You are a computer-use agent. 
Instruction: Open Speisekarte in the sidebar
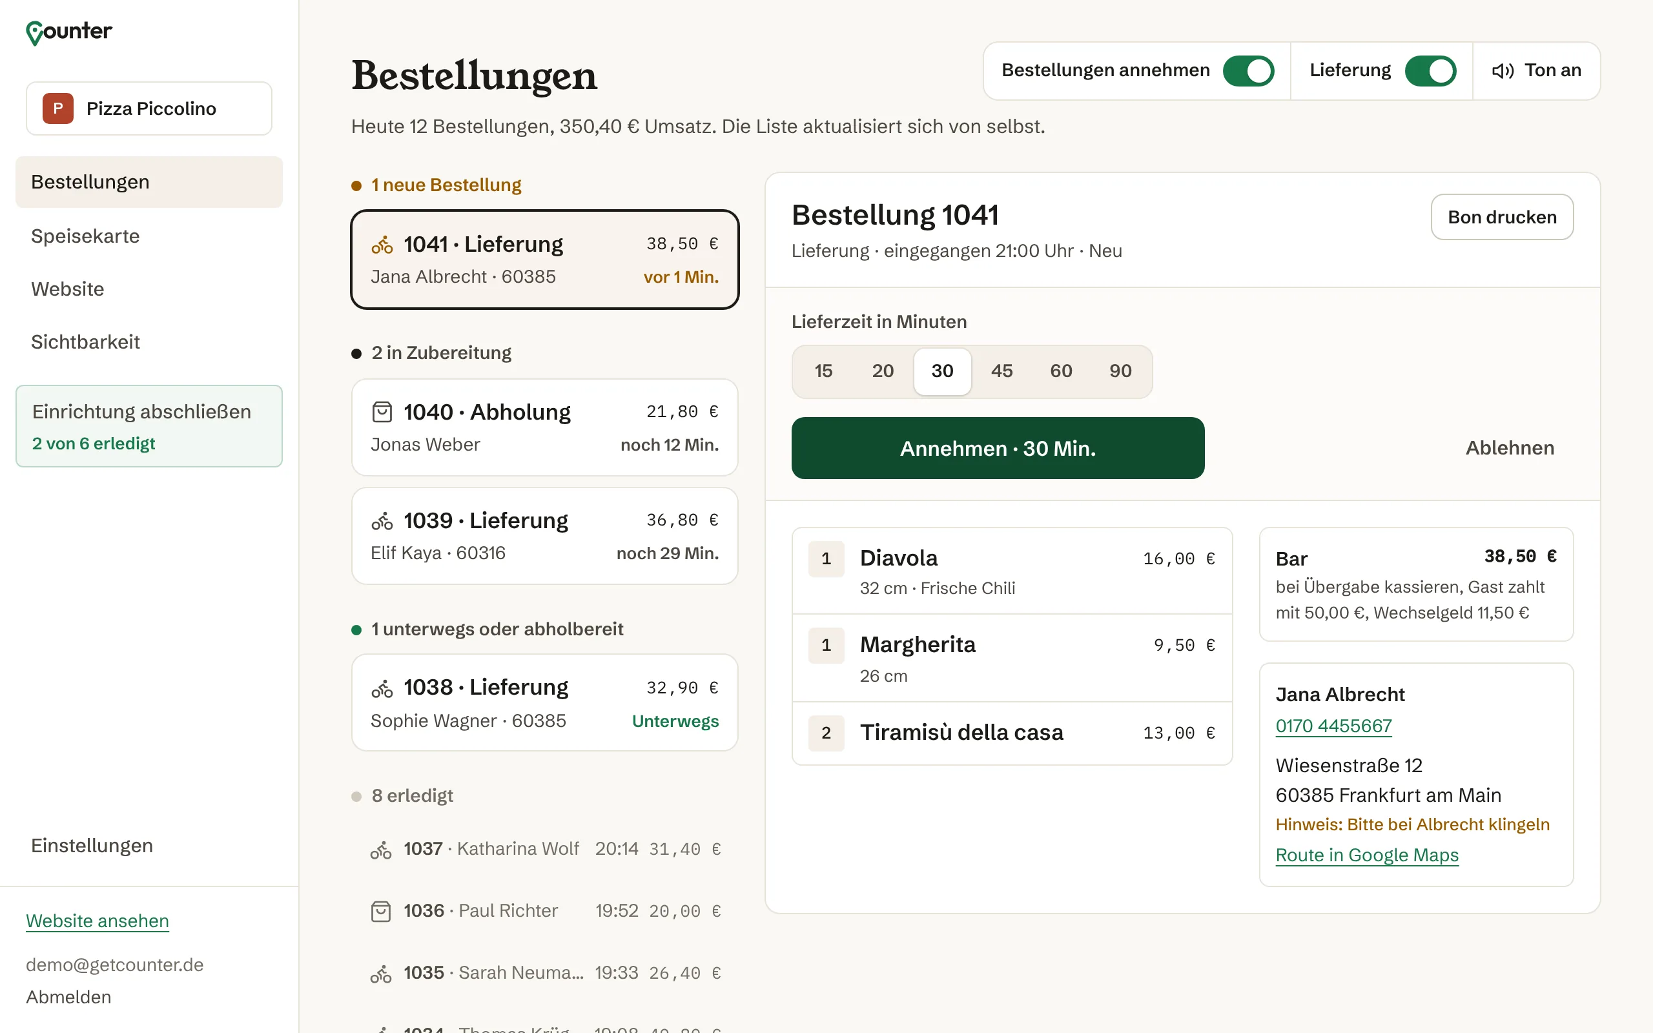point(149,236)
